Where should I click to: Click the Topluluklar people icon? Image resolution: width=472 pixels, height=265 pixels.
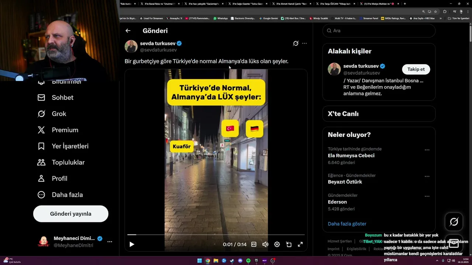[41, 162]
